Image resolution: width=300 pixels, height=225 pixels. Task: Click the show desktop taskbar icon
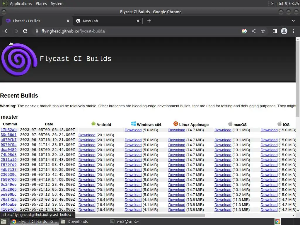pyautogui.click(x=4, y=221)
